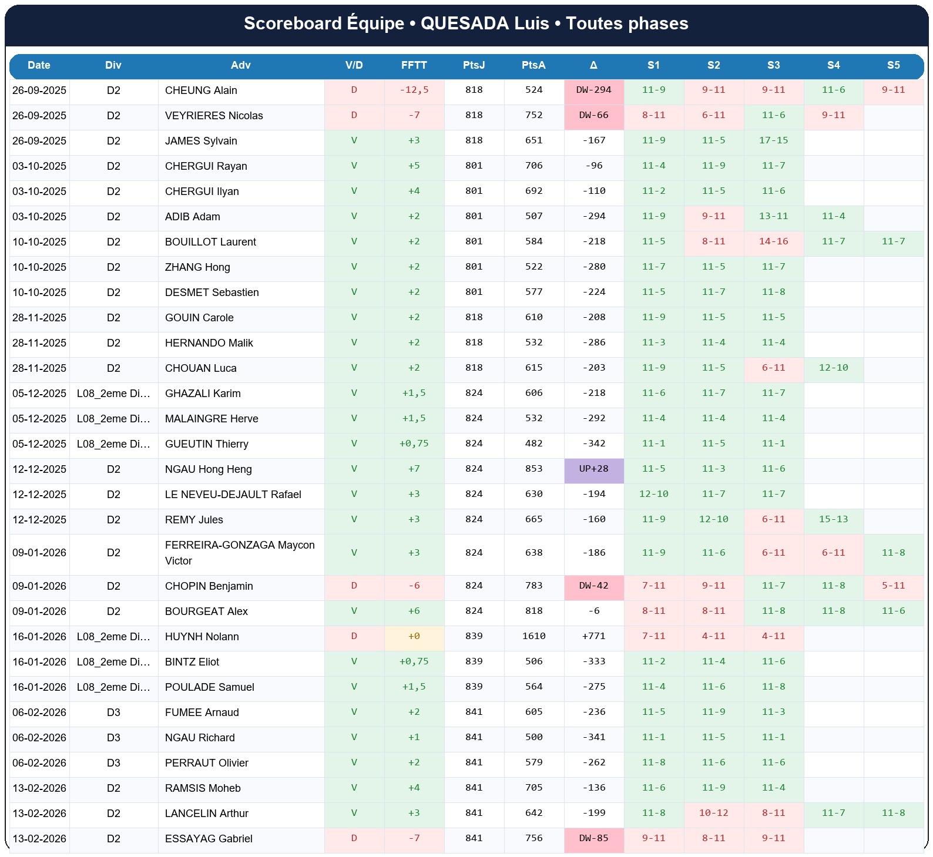
Task: Select the 1610 opponent points value
Action: 533,636
